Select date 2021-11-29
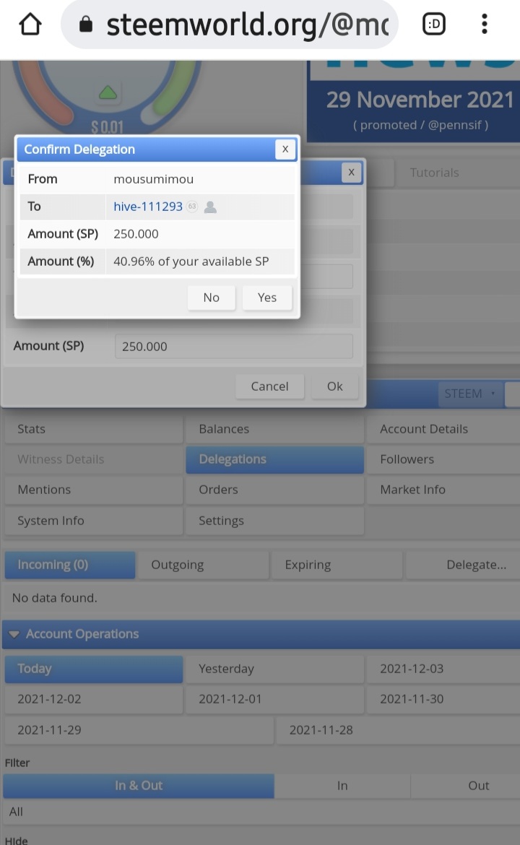 point(139,730)
